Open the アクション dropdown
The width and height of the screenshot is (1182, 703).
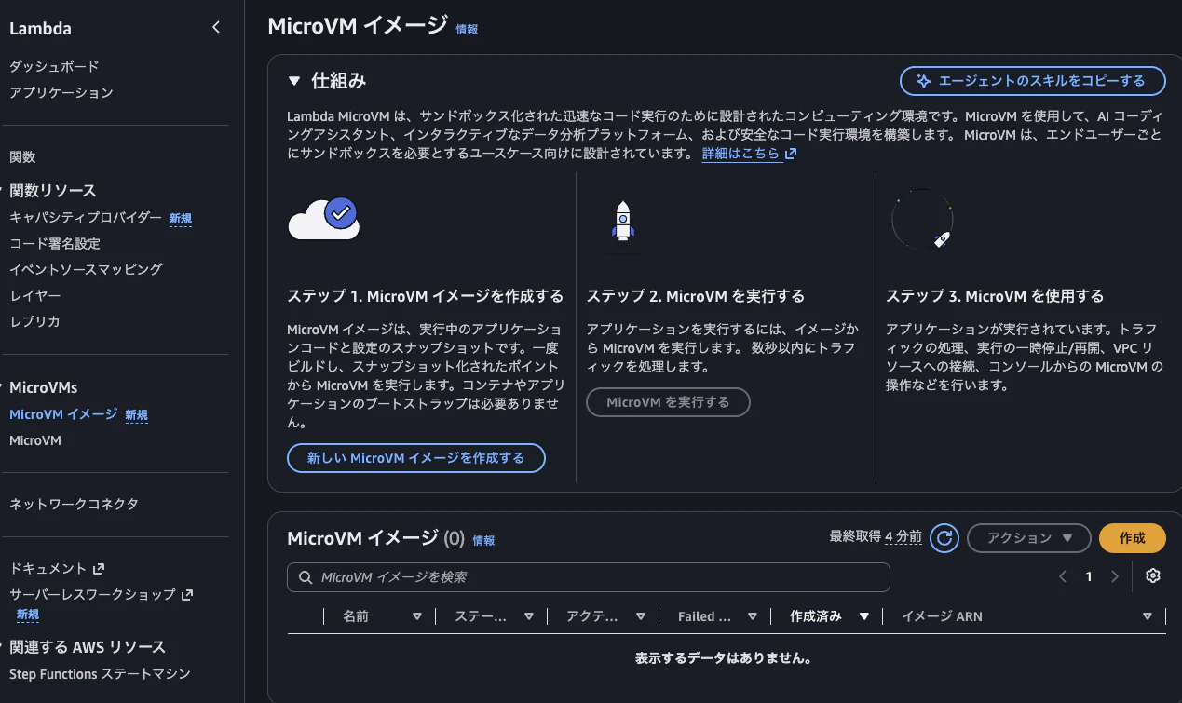1028,538
